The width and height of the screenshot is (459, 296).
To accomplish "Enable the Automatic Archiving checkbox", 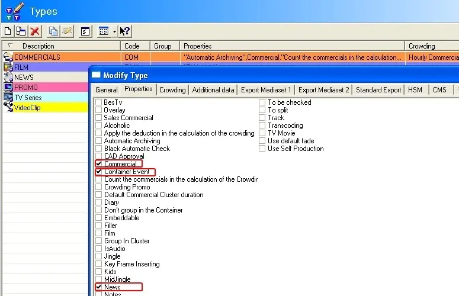I will (x=99, y=141).
